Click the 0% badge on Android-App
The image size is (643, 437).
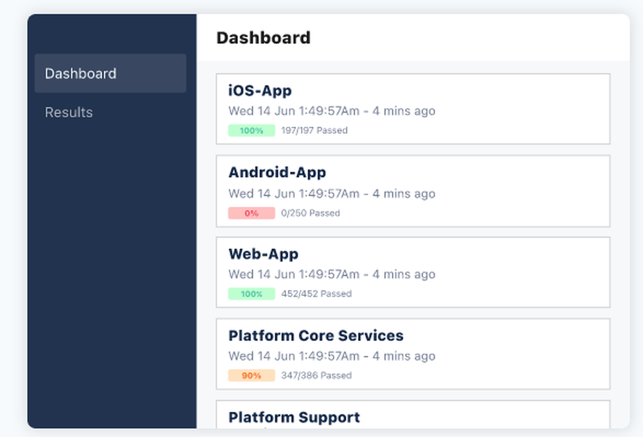coord(251,213)
